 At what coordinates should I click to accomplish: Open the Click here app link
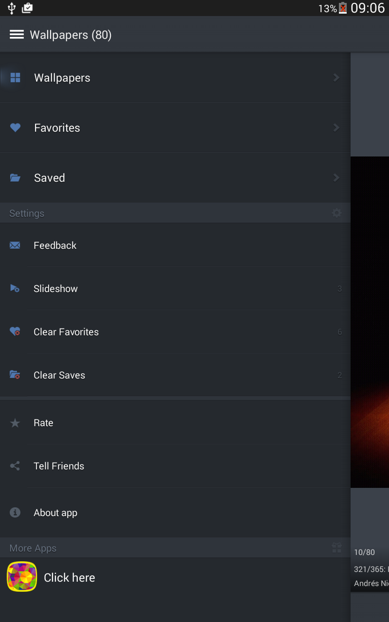coord(70,577)
